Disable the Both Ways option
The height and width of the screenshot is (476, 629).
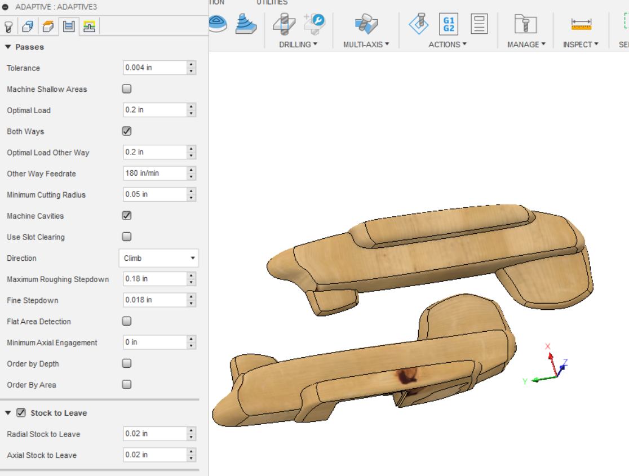[x=126, y=131]
